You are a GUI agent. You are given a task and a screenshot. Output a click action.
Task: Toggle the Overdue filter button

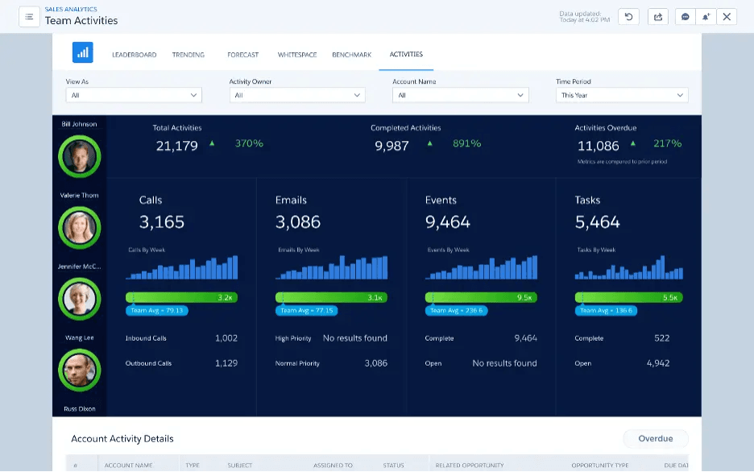click(655, 439)
